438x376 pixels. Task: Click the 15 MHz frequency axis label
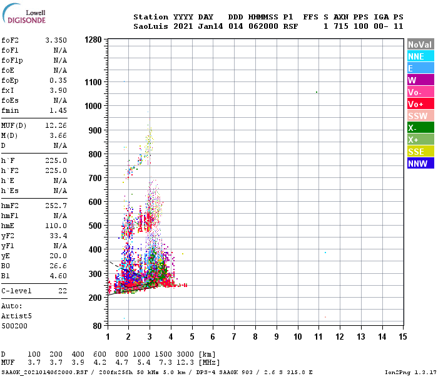pyautogui.click(x=403, y=337)
